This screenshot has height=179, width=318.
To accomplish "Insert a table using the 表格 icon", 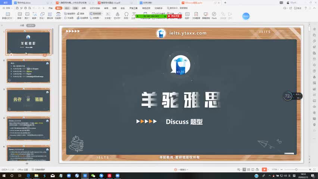I will pyautogui.click(x=20, y=14).
